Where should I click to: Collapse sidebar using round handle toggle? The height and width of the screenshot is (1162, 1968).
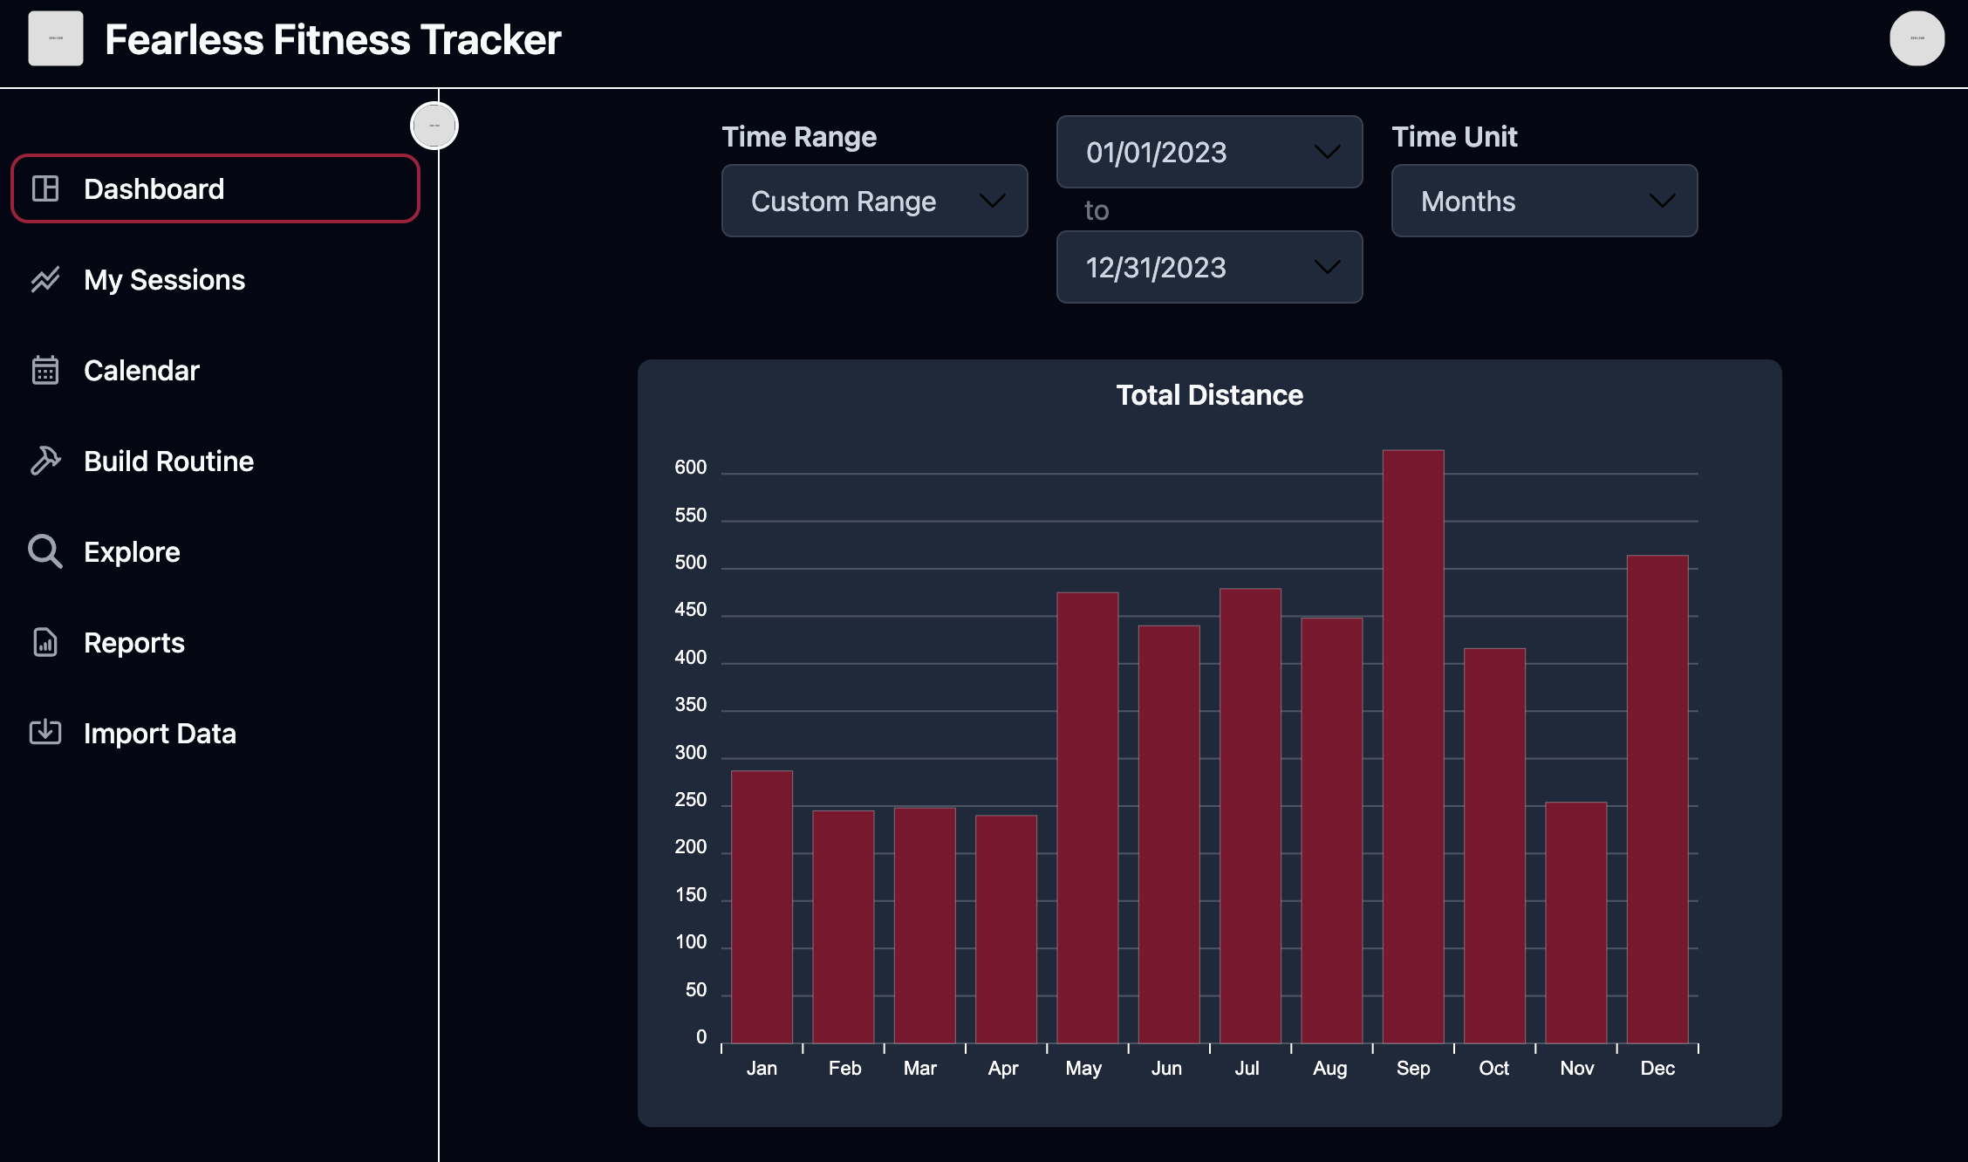[x=434, y=126]
